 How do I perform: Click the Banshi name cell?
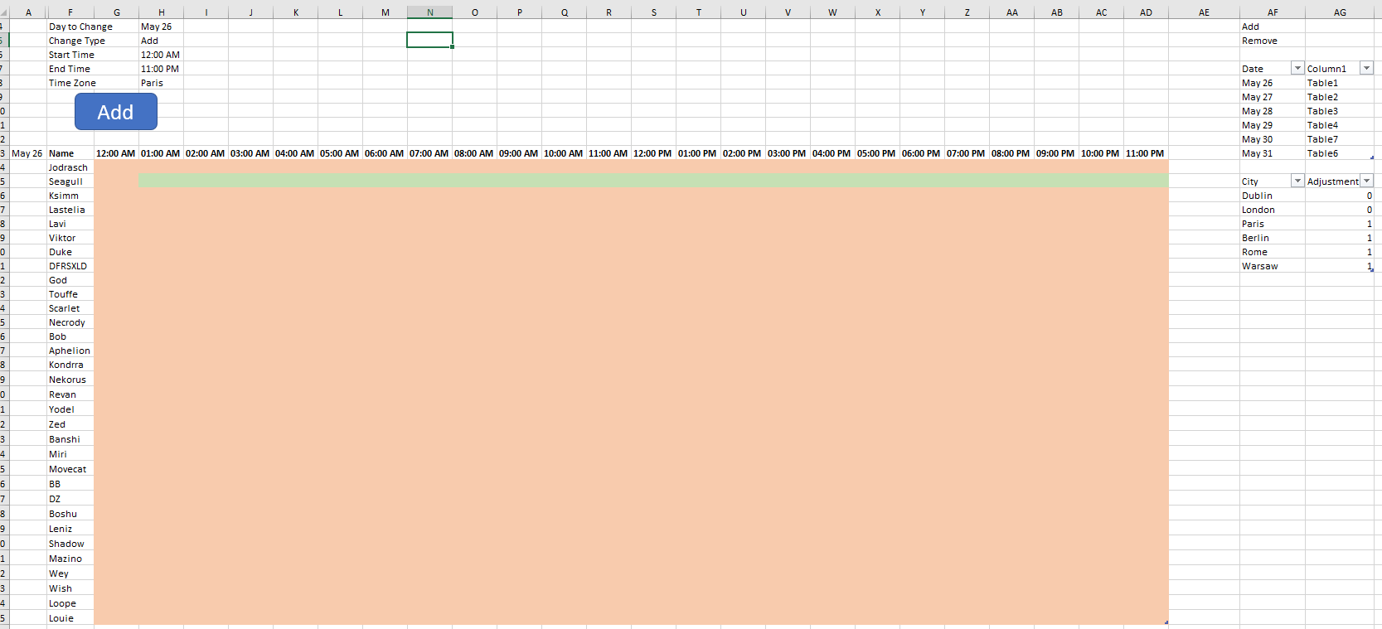coord(70,439)
